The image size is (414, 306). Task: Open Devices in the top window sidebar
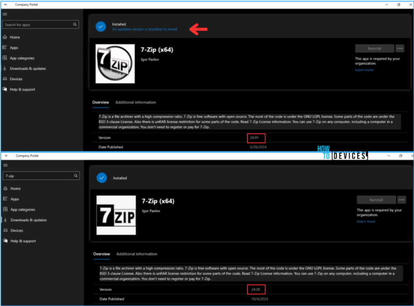pos(16,79)
